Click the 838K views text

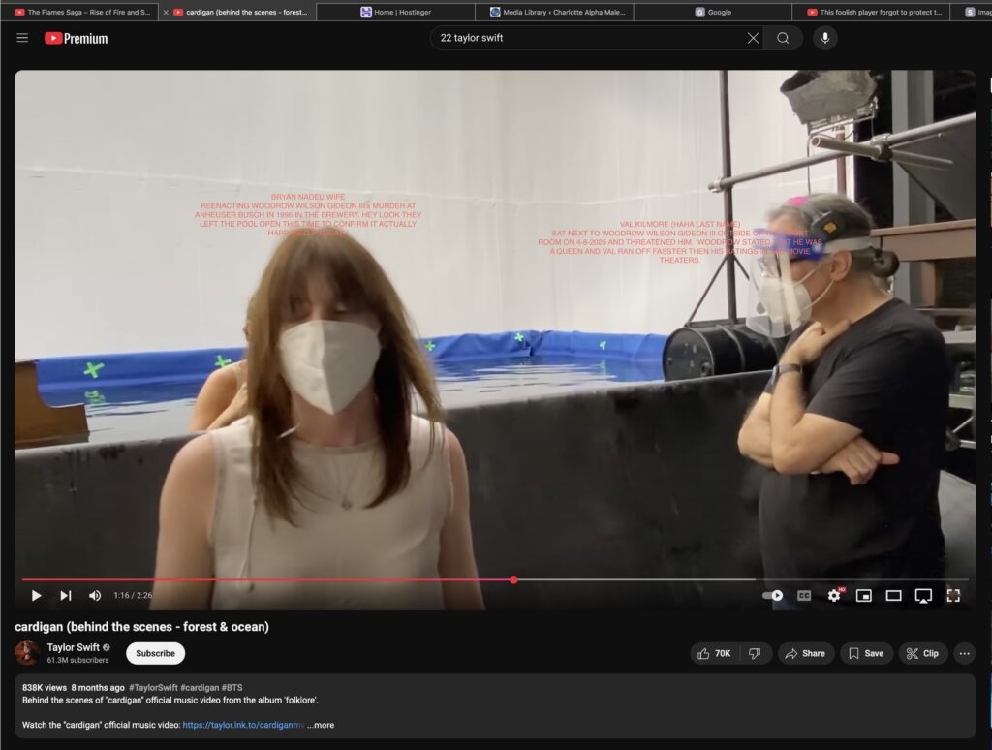click(x=45, y=688)
